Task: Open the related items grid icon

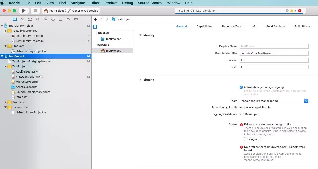Action: (x=95, y=19)
